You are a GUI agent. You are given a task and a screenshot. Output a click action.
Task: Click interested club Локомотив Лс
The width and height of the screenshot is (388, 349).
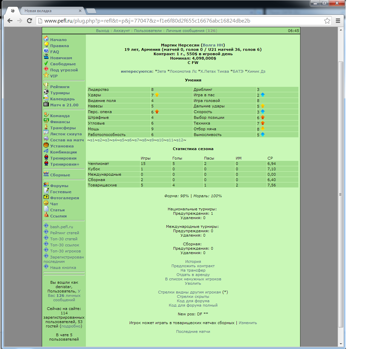[x=183, y=71]
